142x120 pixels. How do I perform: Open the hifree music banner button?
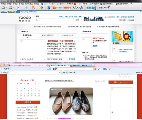coord(62,8)
